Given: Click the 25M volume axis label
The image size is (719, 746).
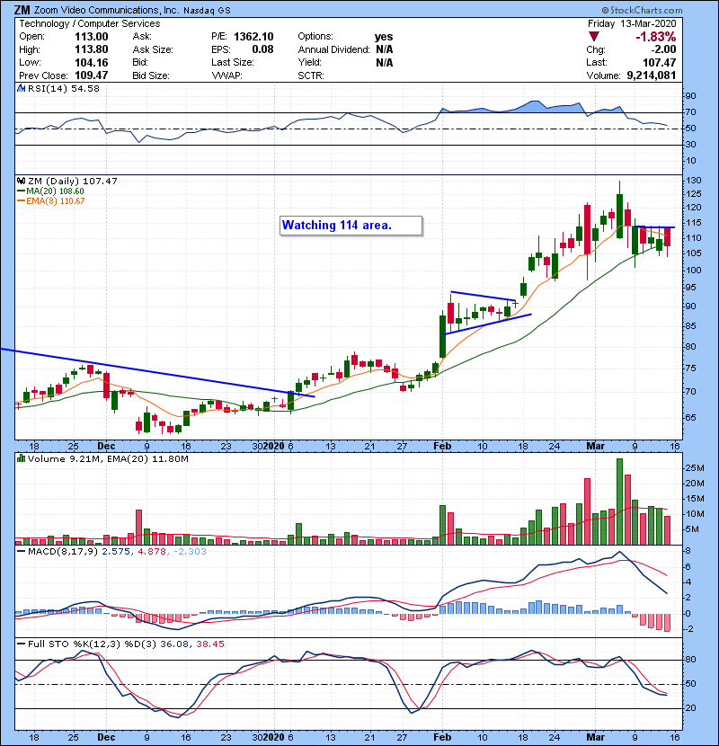Looking at the screenshot, I should point(695,467).
